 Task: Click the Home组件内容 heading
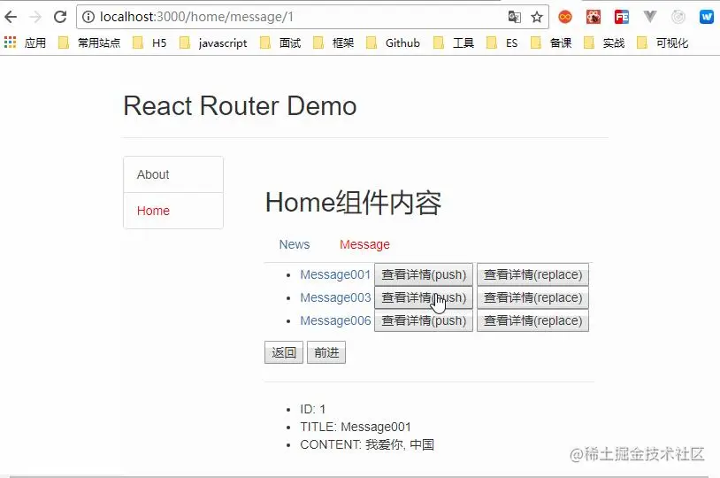coord(353,203)
